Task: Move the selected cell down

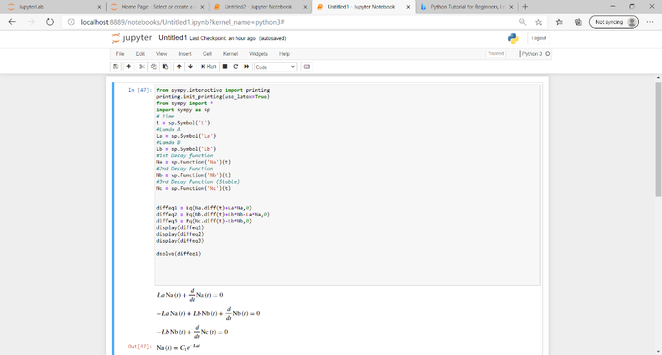Action: coord(191,67)
